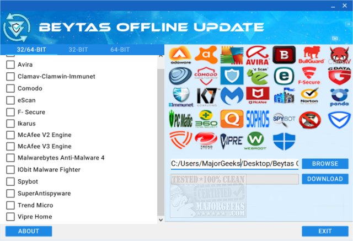Viewport: 353px width, 241px height.
Task: Enable McAfee V2 Engine checkbox
Action: (10, 135)
